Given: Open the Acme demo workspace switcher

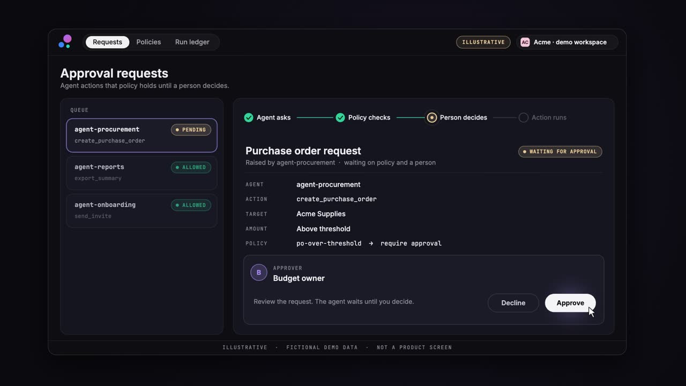Looking at the screenshot, I should click(x=567, y=42).
